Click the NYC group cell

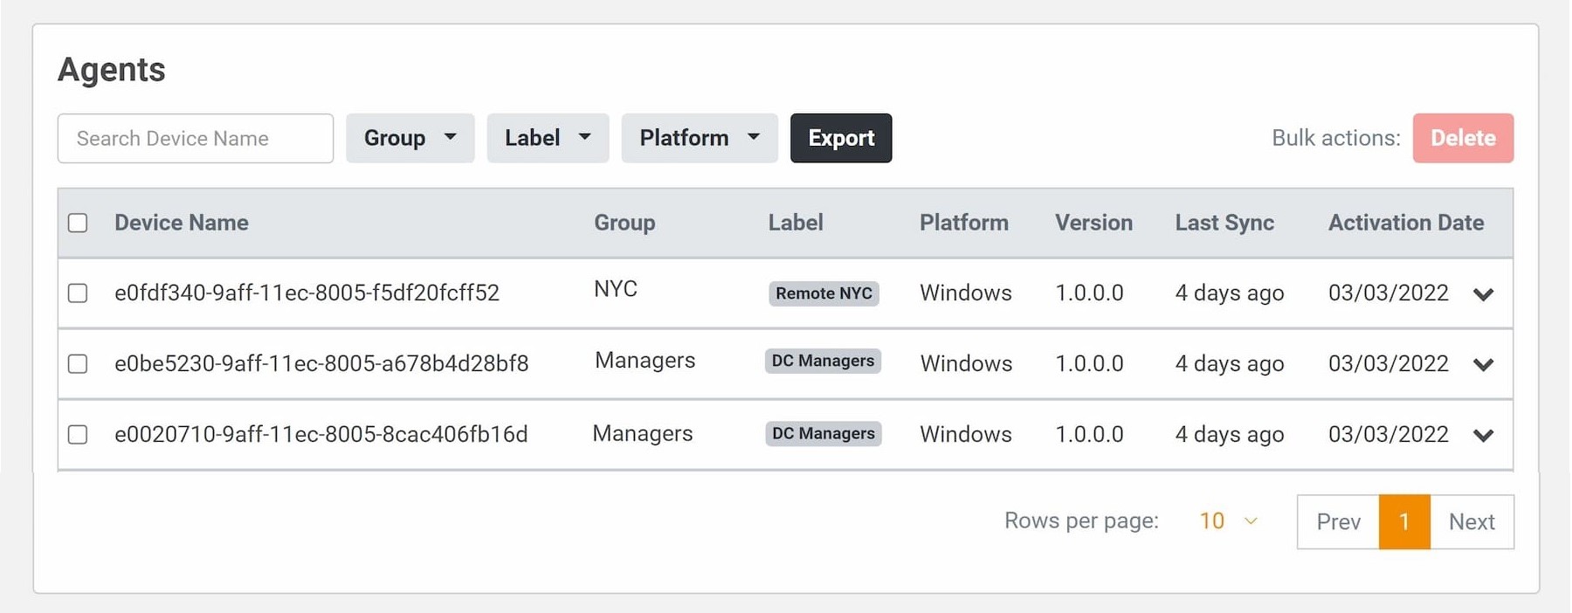(x=616, y=289)
